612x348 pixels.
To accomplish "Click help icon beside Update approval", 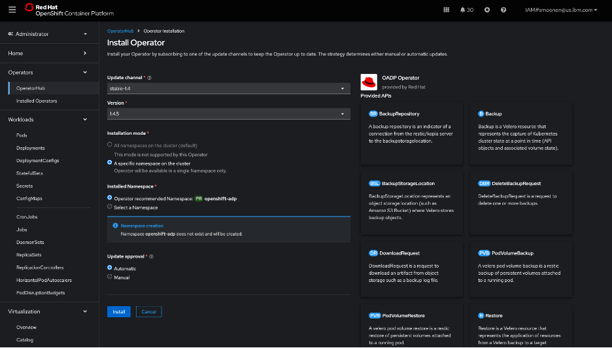I will click(x=152, y=256).
